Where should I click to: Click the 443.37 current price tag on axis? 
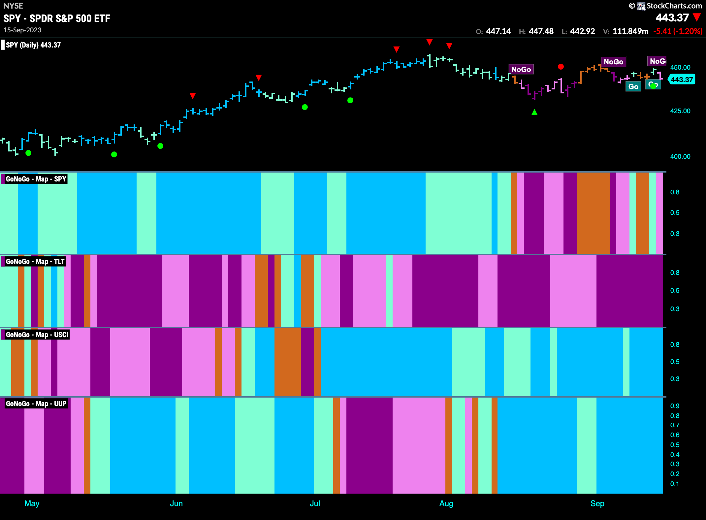point(682,80)
